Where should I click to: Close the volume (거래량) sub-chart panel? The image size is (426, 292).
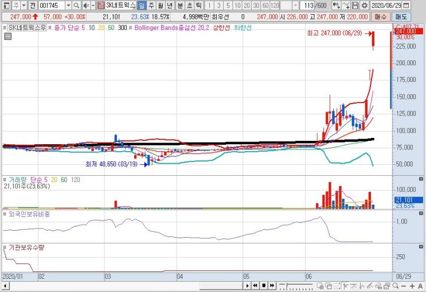coord(421,179)
